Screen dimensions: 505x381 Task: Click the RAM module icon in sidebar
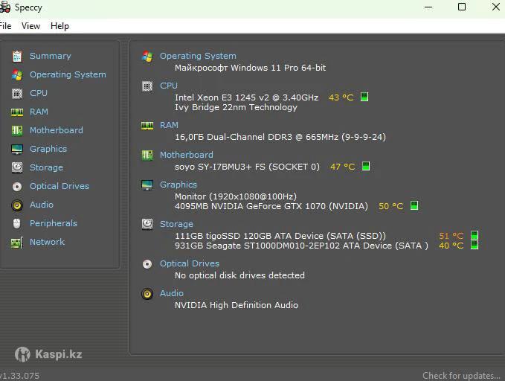click(16, 112)
